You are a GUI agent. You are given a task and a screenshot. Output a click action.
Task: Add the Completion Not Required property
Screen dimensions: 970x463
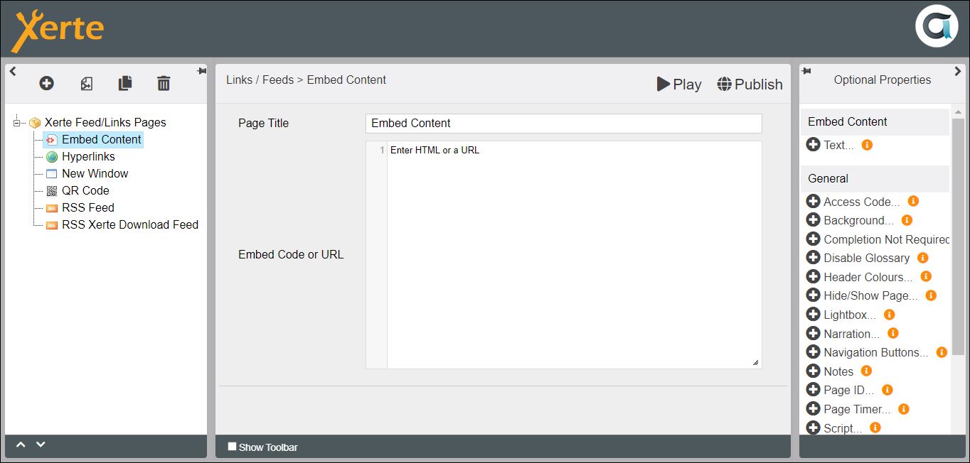(814, 239)
